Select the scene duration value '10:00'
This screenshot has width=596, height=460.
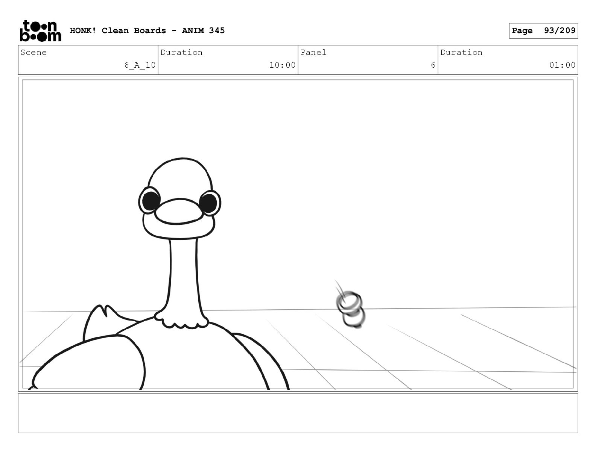coord(282,65)
